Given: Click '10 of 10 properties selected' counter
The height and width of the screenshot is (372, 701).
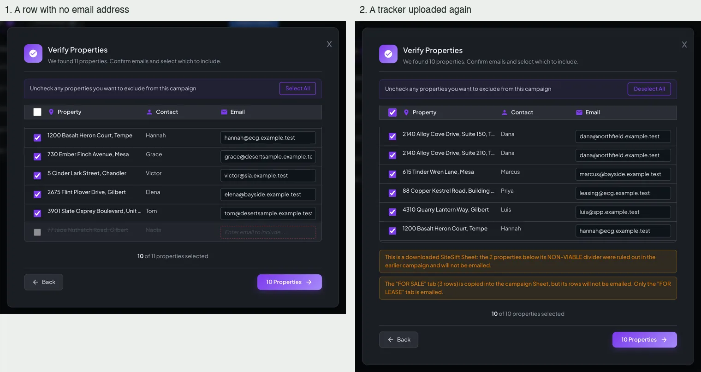Looking at the screenshot, I should click(528, 314).
